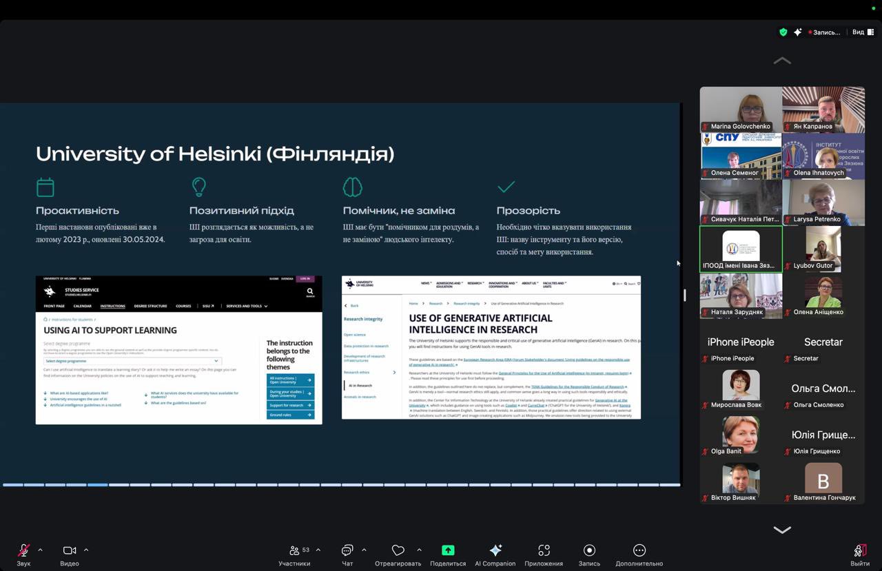The height and width of the screenshot is (571, 882).
Task: Select the ІПООД імені Івана Зязюна tile
Action: (741, 249)
